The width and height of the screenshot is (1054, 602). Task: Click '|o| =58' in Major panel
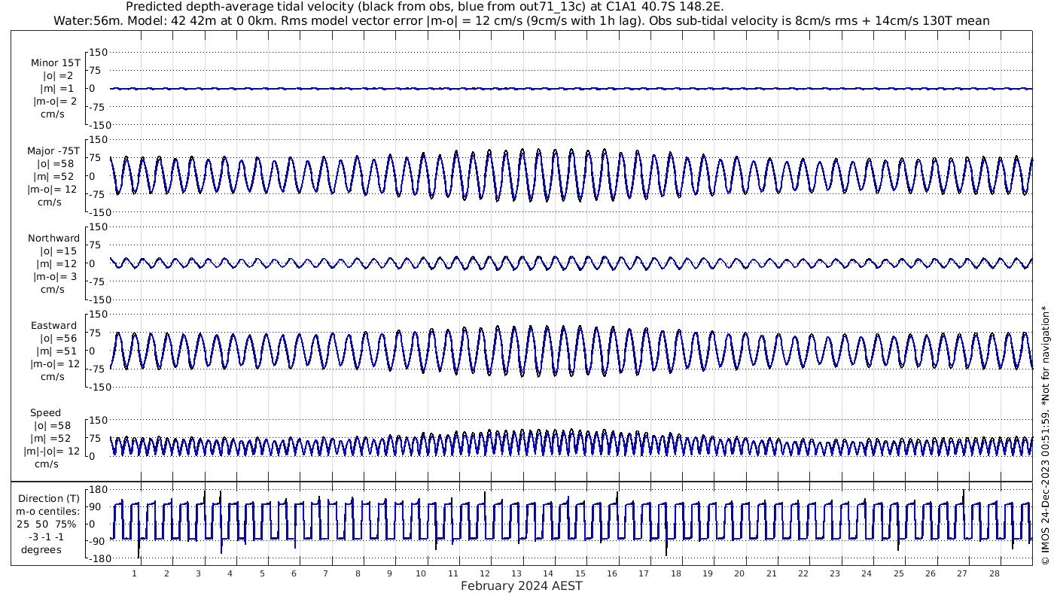click(x=55, y=164)
